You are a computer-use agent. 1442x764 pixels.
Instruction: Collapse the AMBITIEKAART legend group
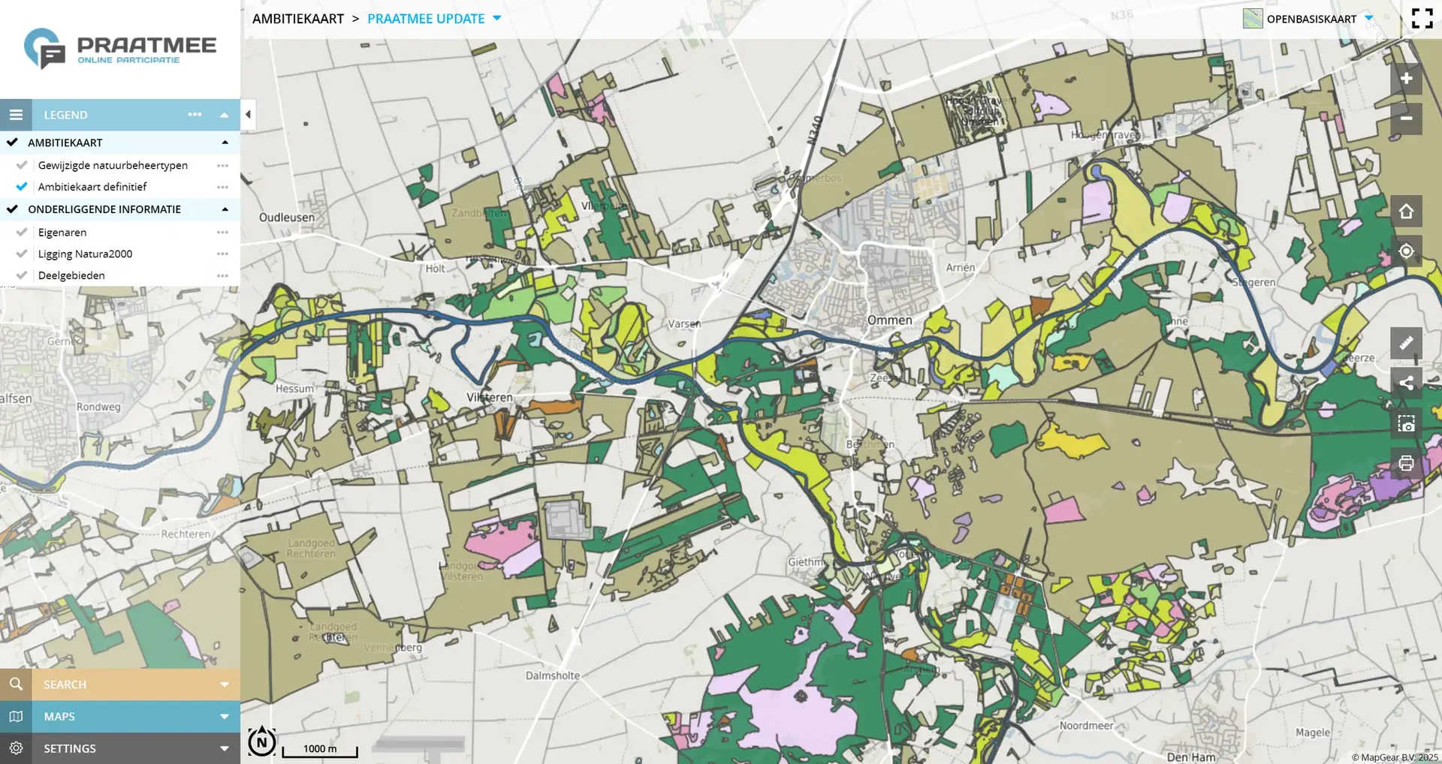coord(224,142)
